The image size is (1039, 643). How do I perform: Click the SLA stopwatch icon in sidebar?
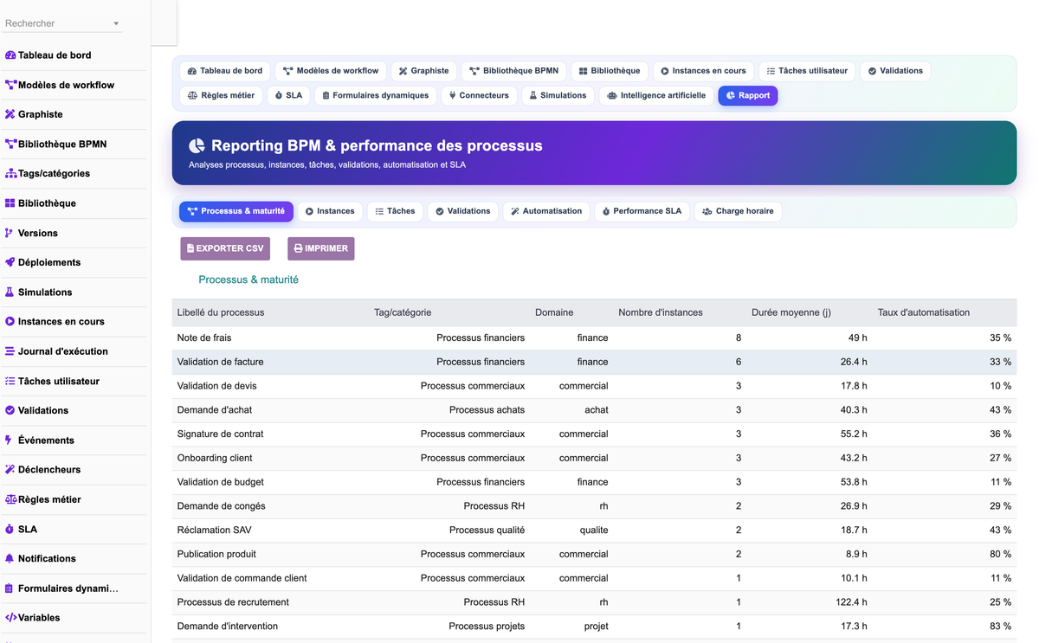[x=10, y=529]
